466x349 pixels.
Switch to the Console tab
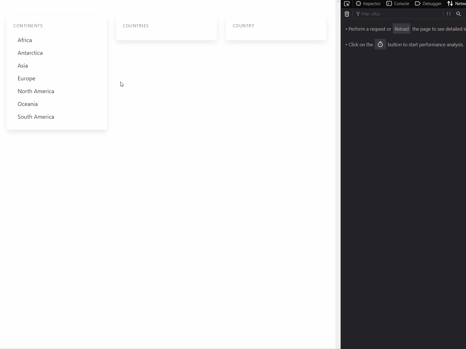[x=398, y=4]
